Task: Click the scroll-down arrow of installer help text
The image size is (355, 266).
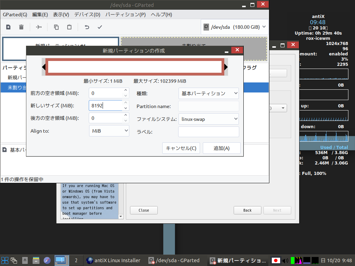Action: tap(121, 216)
